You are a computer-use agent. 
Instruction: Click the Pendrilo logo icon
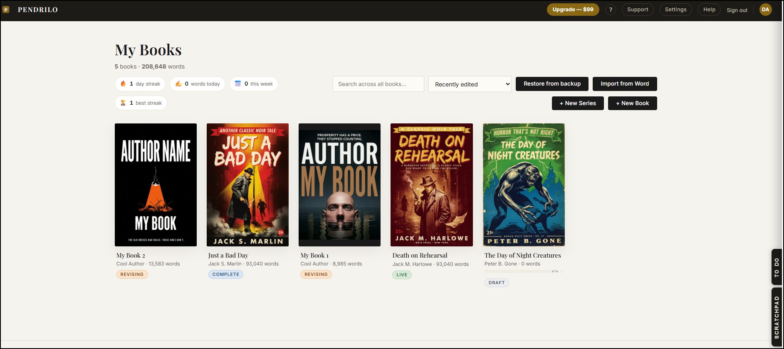click(x=6, y=10)
